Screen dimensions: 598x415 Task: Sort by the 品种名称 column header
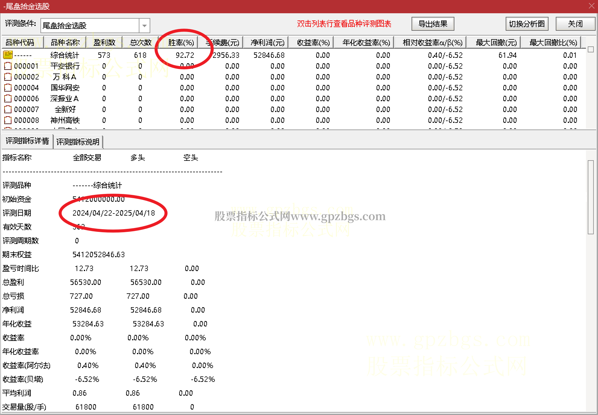[65, 42]
